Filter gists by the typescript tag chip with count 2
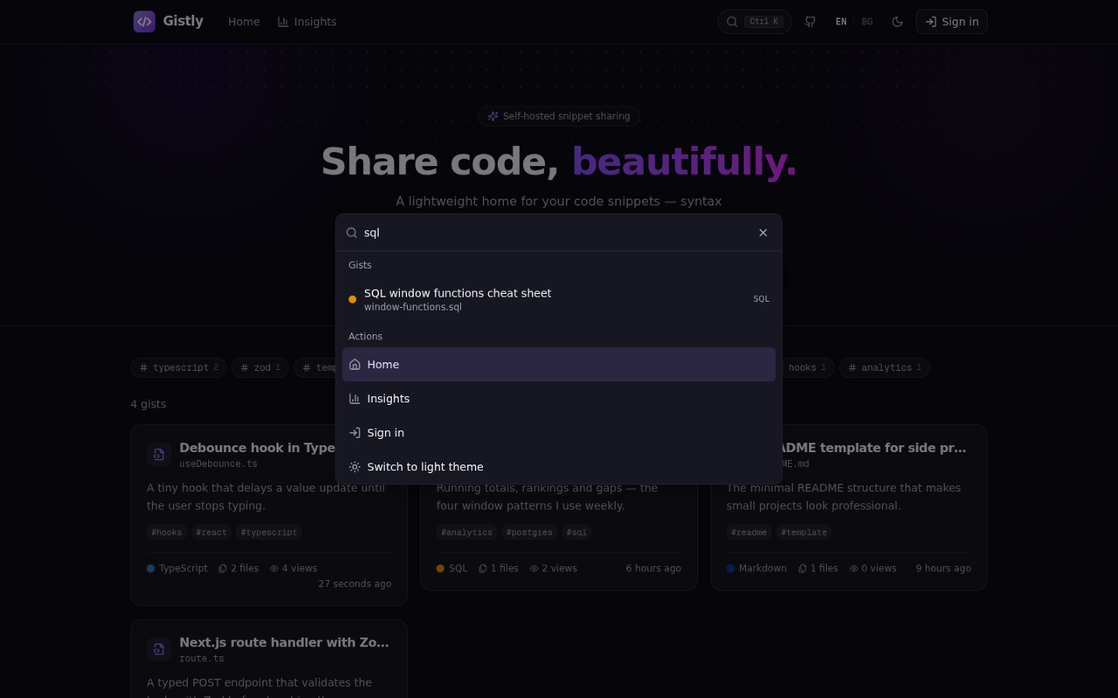 coord(178,368)
